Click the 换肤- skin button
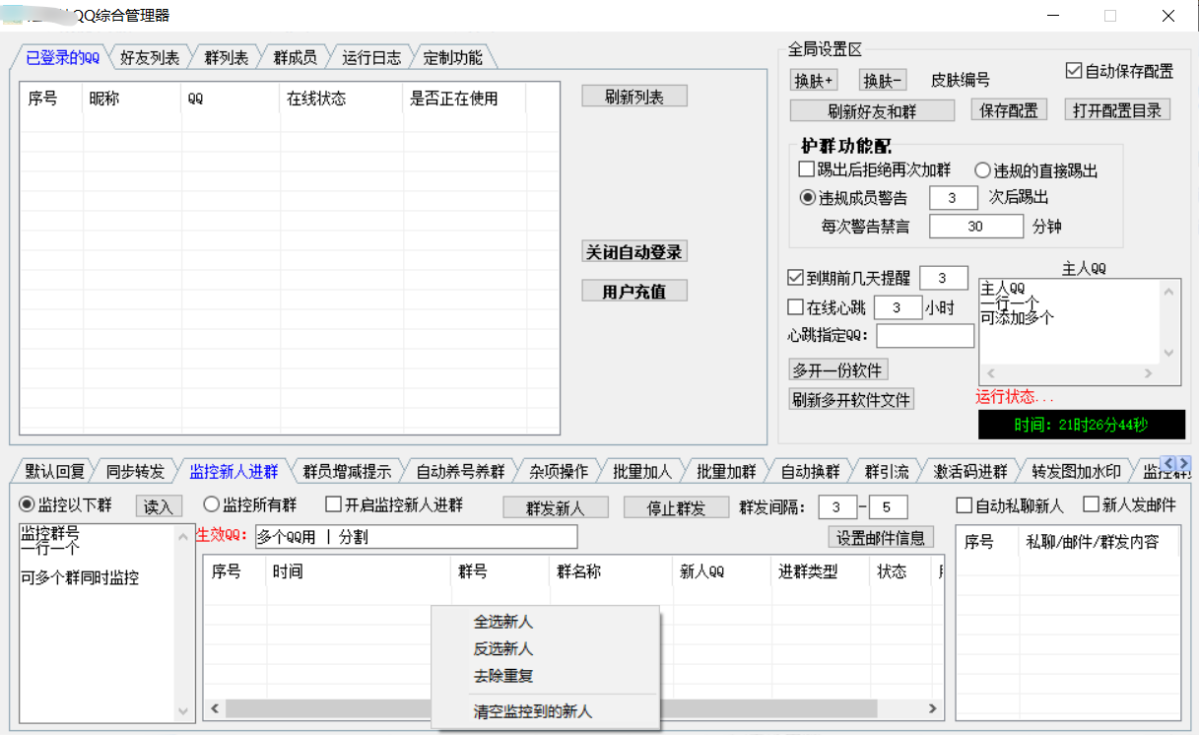The width and height of the screenshot is (1199, 735). (x=883, y=80)
